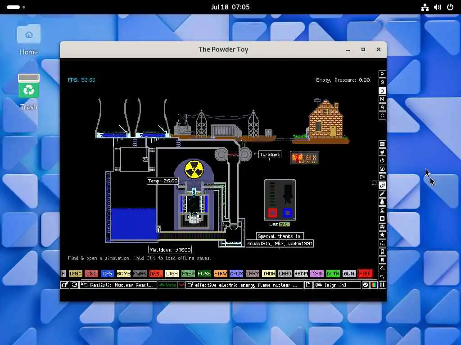The height and width of the screenshot is (345, 461).
Task: Select the RBDM element
Action: [301, 274]
